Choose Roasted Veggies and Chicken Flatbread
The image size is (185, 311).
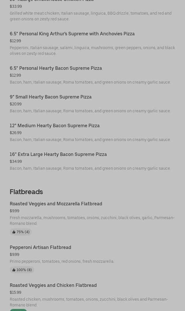point(53,285)
